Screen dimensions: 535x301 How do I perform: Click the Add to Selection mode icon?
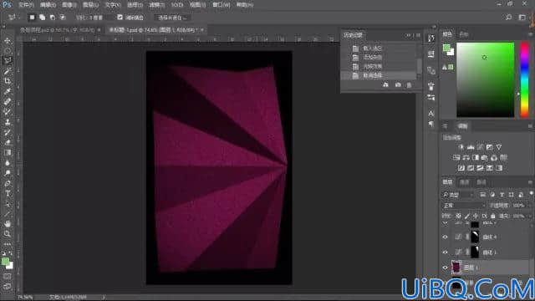tap(42, 17)
